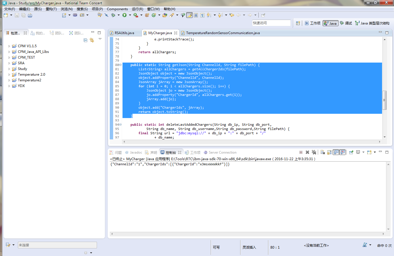Run the program with green play icon
This screenshot has height=256, width=394.
(125, 15)
